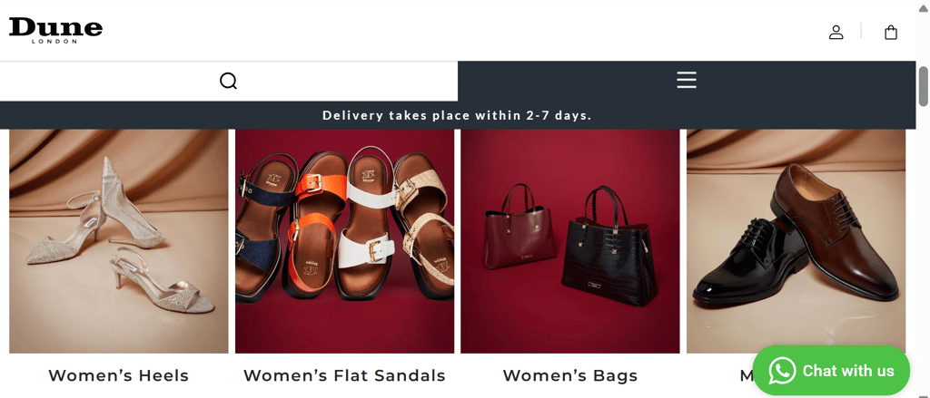Select the men's dress shoes image
The image size is (930, 398).
(796, 241)
